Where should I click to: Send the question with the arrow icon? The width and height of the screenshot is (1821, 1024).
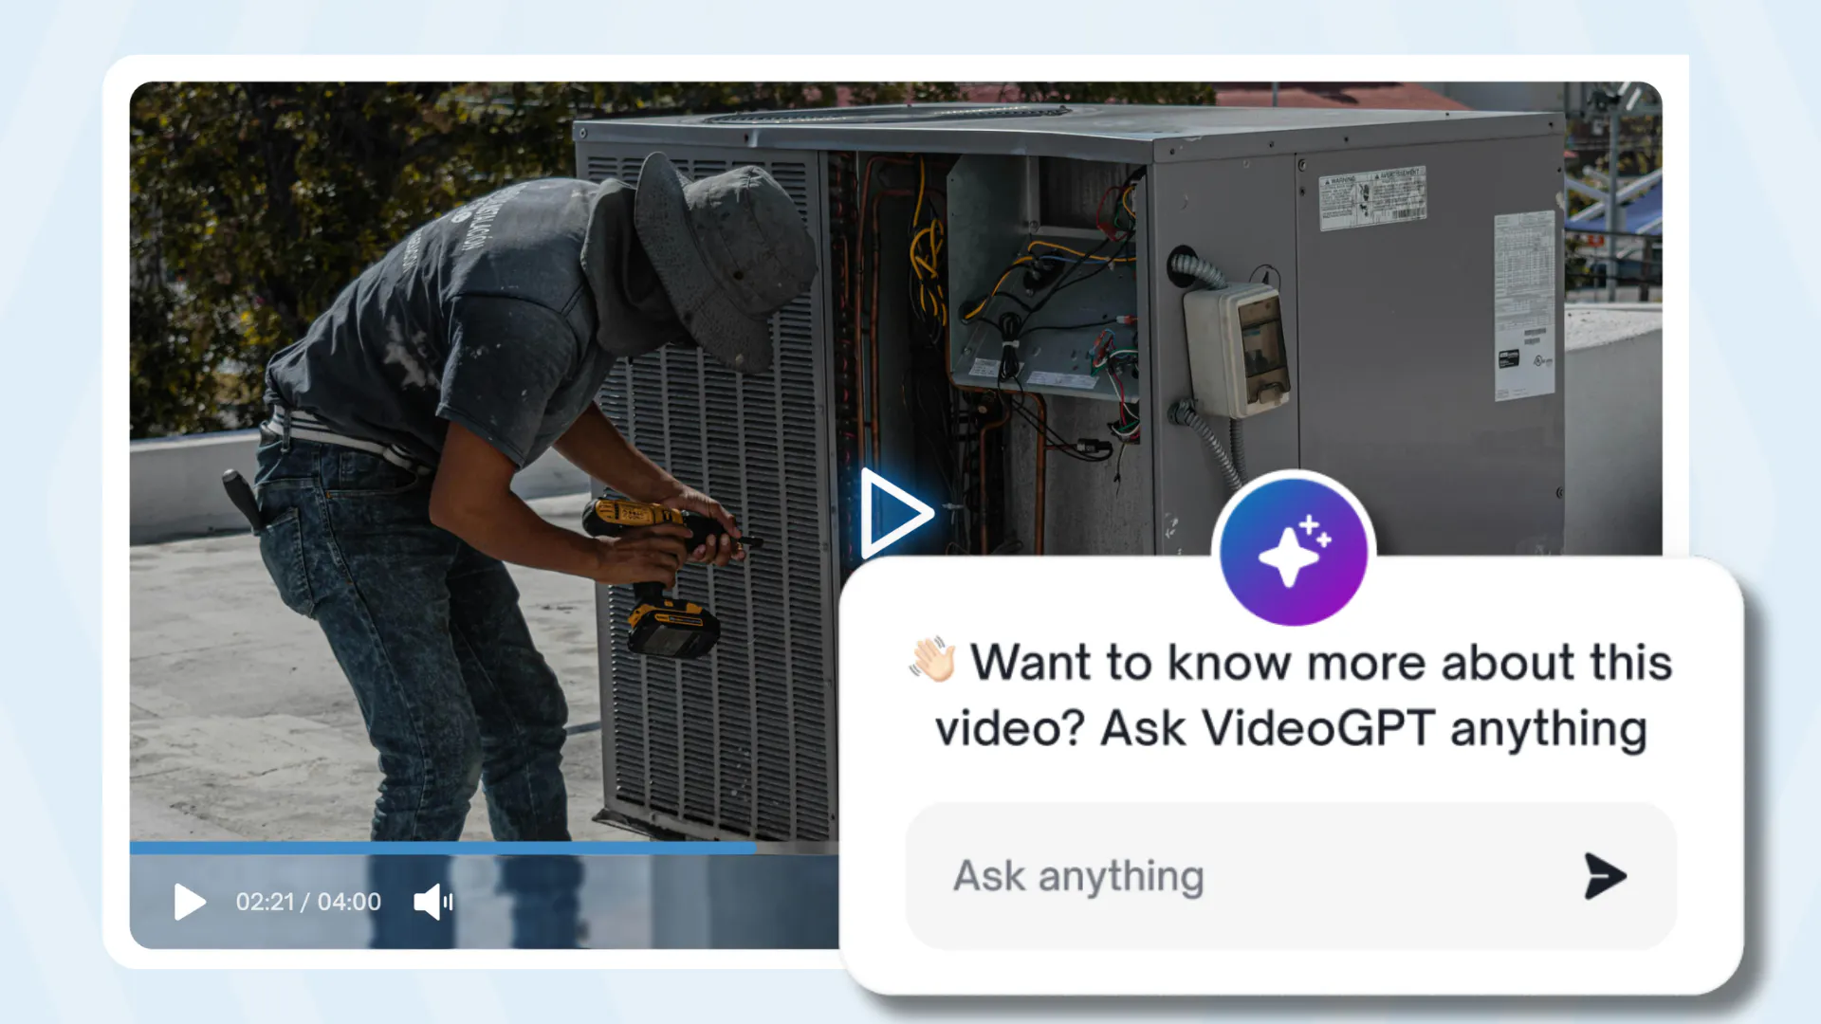coord(1605,876)
